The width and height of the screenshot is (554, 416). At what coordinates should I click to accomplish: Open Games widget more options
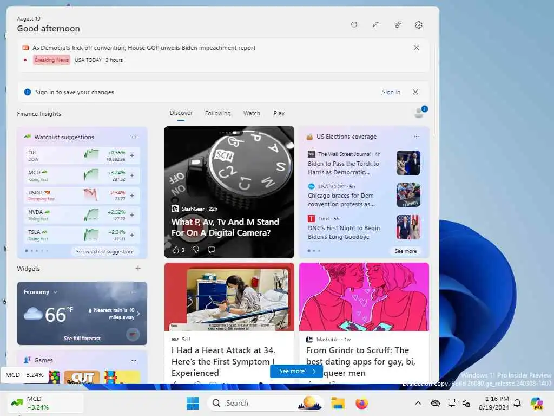[x=134, y=360]
